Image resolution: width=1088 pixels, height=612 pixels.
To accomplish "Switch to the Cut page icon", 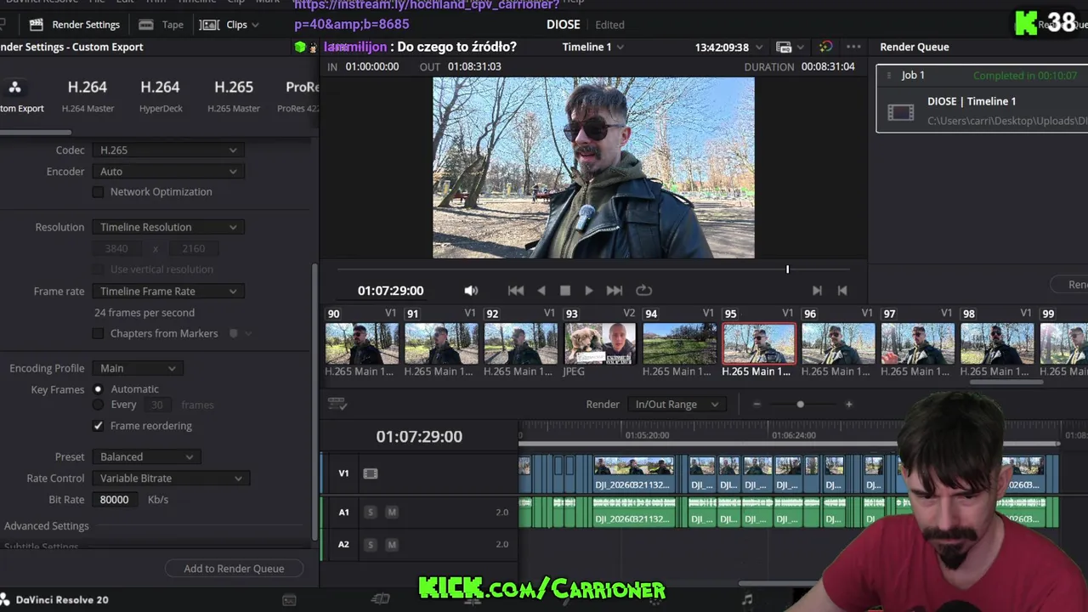I will coord(381,600).
